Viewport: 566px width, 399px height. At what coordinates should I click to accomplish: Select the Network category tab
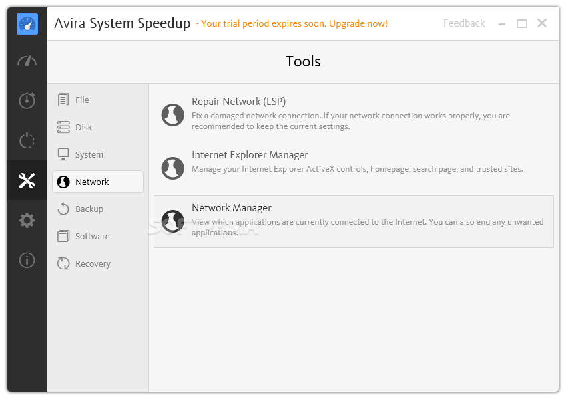coord(98,182)
